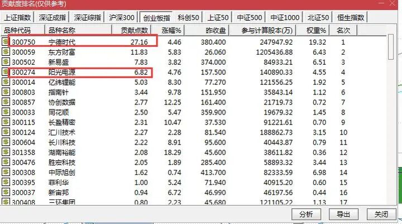Sort by the 品种代码 column header
This screenshot has width=402, height=224.
22,30
